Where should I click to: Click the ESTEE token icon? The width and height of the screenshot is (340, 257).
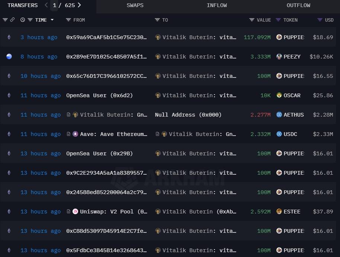(x=279, y=211)
